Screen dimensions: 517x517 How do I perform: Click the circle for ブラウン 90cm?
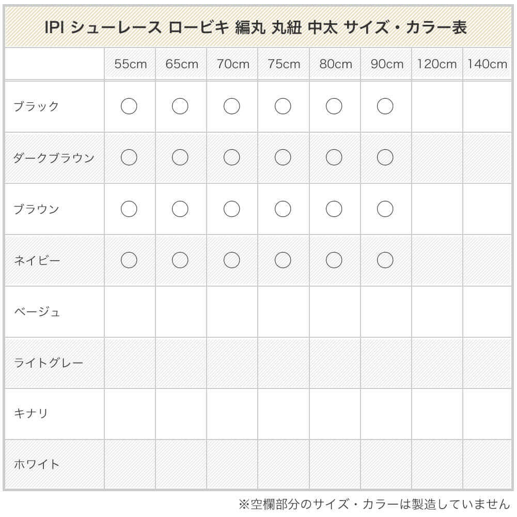pos(385,209)
